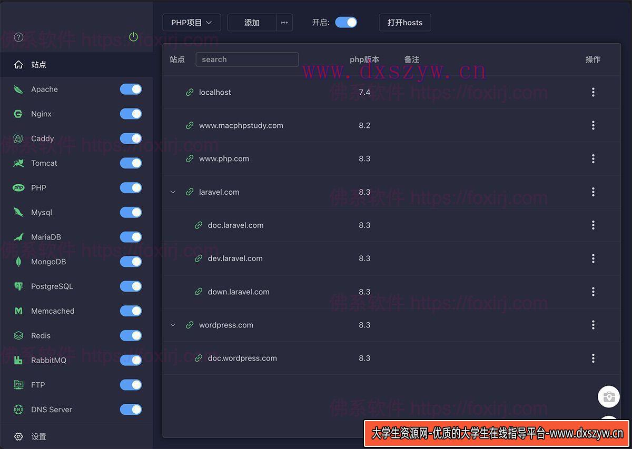The image size is (632, 449).
Task: Toggle the DNS Server switch
Action: pyautogui.click(x=131, y=410)
